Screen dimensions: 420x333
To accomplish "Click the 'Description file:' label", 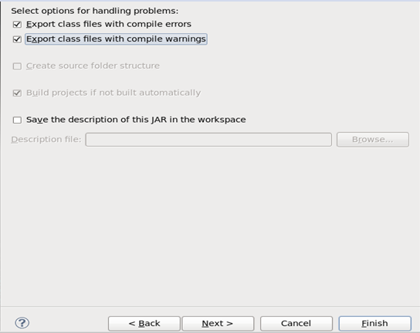I will tap(46, 139).
